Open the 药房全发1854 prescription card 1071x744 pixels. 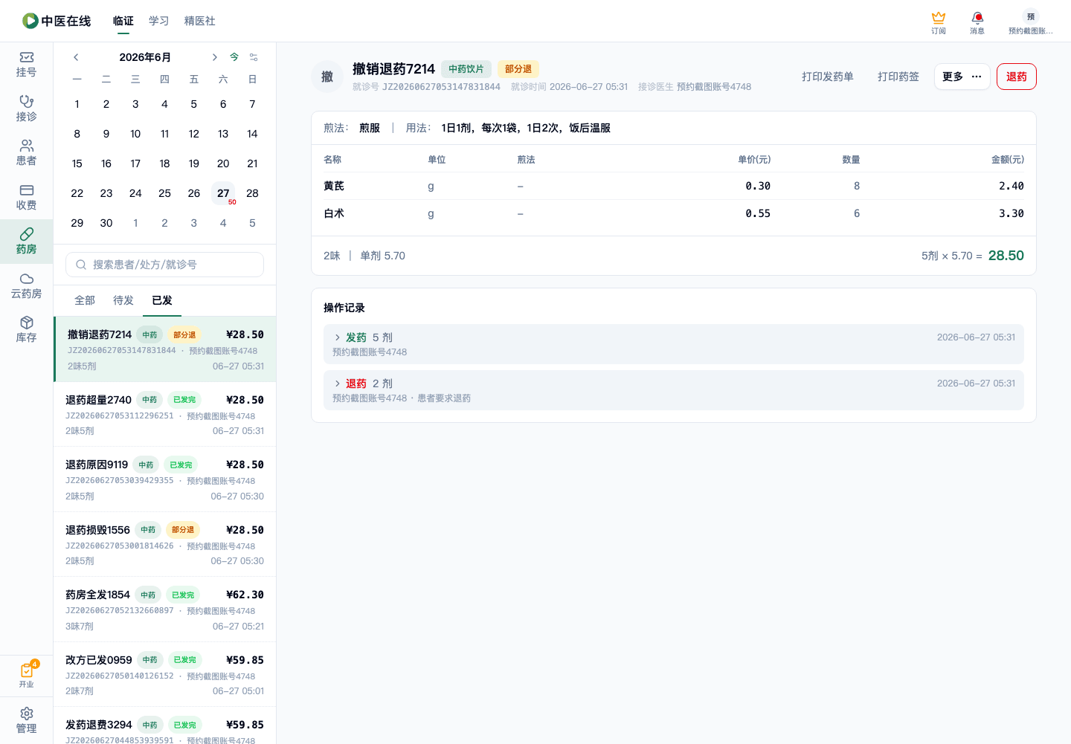[x=165, y=609]
